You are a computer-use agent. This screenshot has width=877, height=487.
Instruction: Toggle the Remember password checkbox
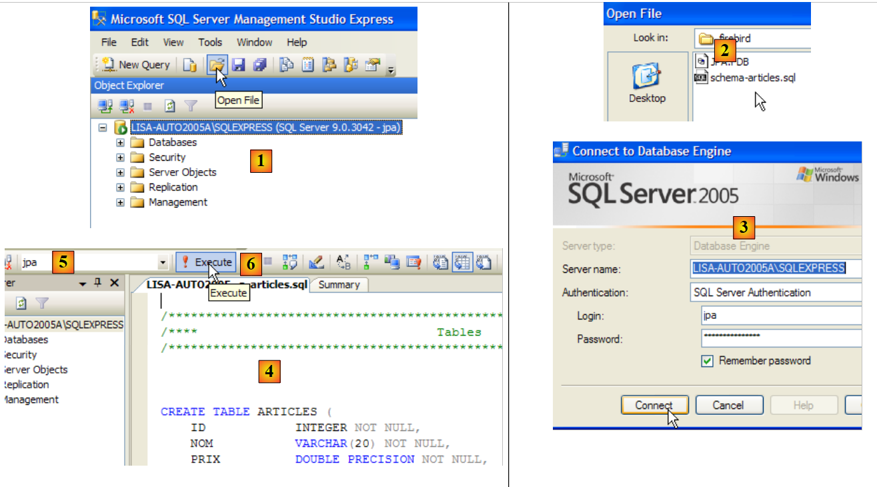tap(708, 361)
